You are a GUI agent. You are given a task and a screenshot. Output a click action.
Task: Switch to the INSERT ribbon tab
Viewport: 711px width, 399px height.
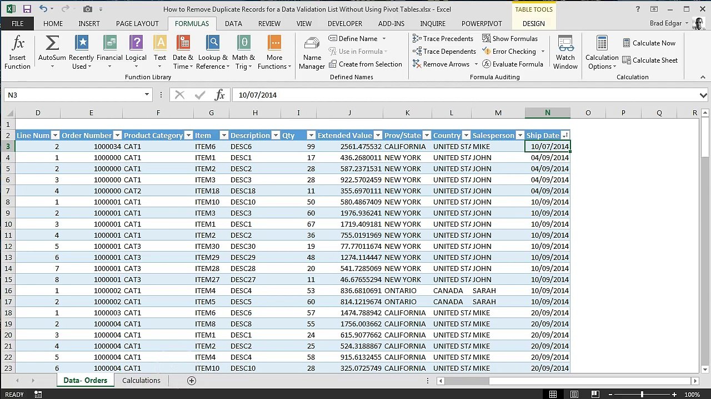[x=89, y=24]
